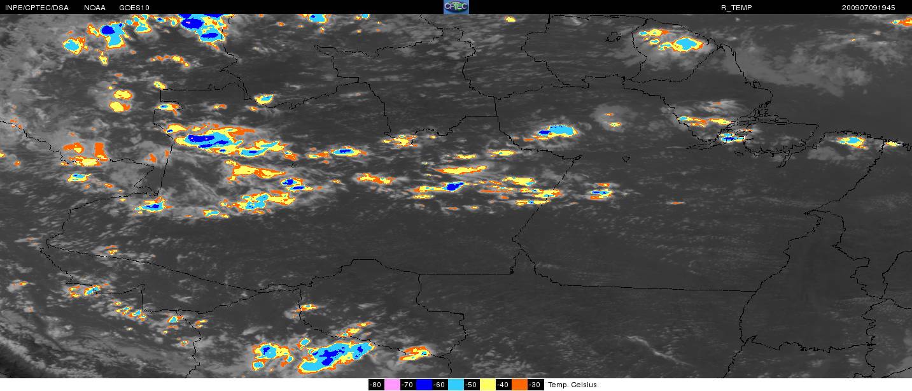
Task: Click the CPTEC logo in the header
Action: coord(456,7)
